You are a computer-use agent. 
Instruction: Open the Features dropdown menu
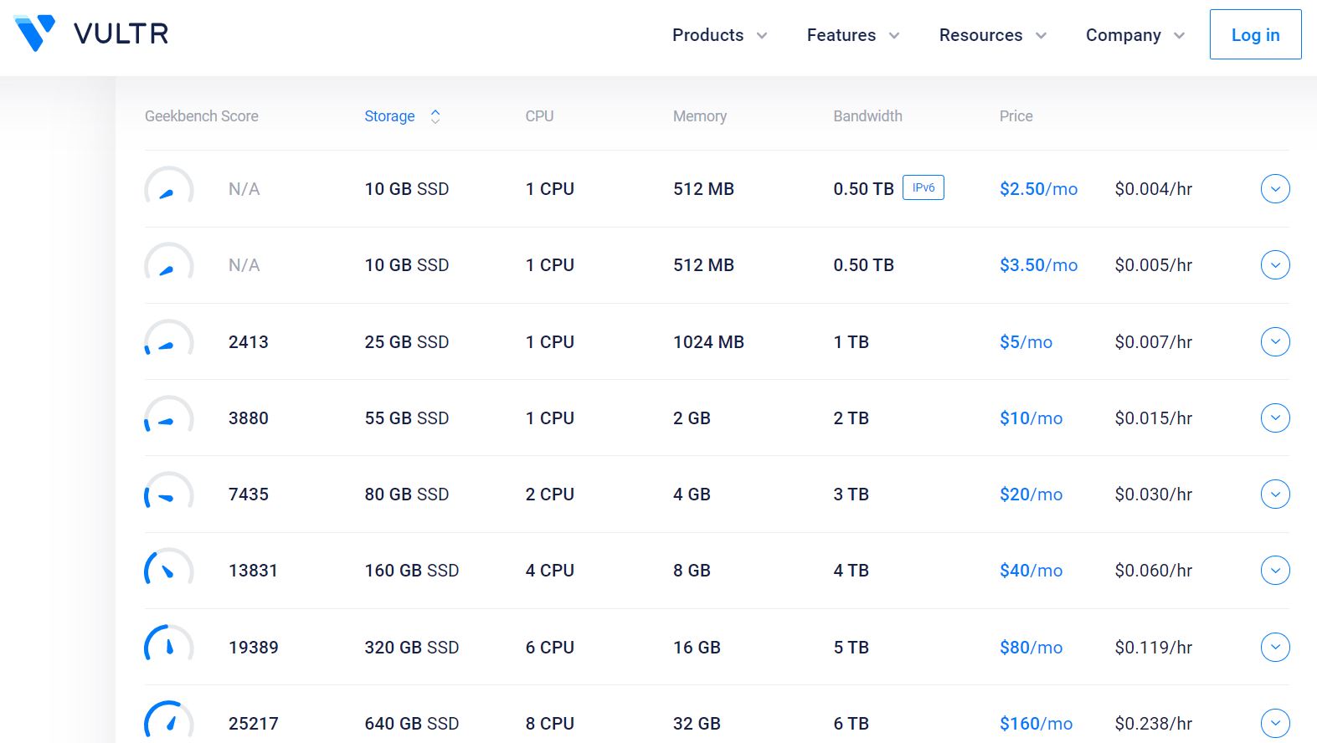(852, 35)
